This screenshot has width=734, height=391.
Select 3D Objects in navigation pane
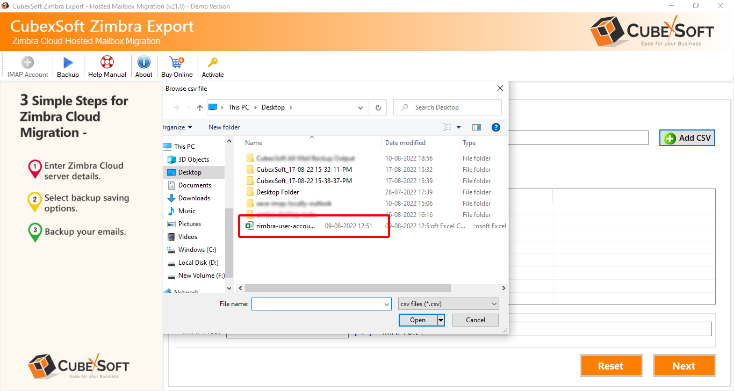point(193,160)
